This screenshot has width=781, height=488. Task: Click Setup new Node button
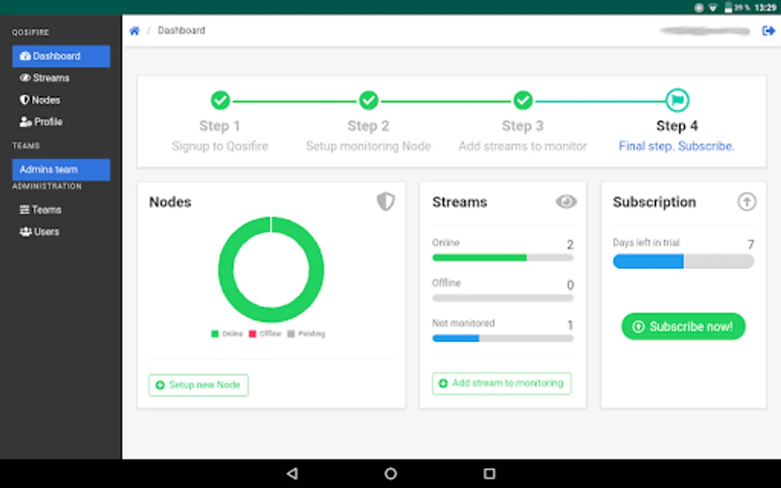click(x=199, y=385)
